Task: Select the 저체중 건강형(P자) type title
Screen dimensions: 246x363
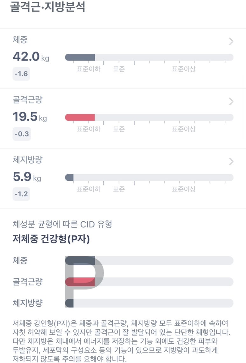Action: 51,239
